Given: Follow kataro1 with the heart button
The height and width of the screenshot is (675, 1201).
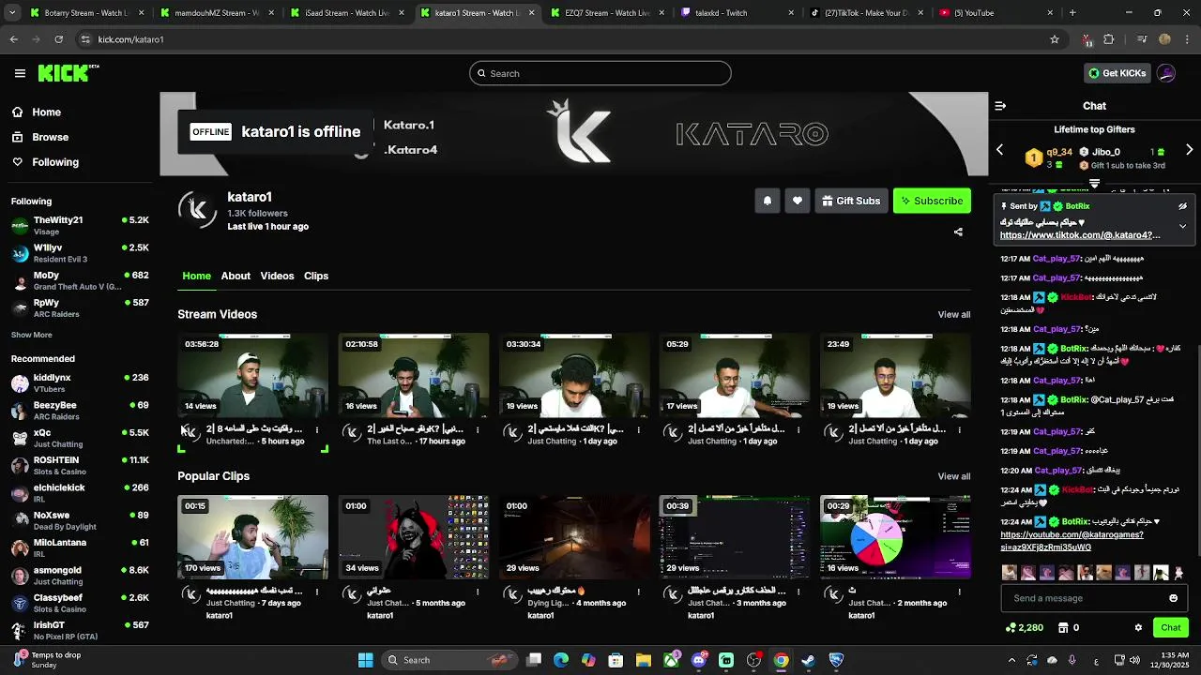Looking at the screenshot, I should pos(798,201).
